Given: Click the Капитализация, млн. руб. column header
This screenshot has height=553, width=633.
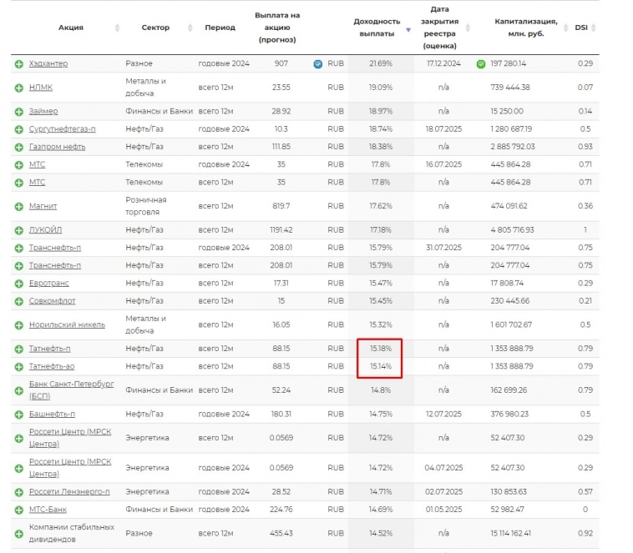Looking at the screenshot, I should click(x=524, y=28).
